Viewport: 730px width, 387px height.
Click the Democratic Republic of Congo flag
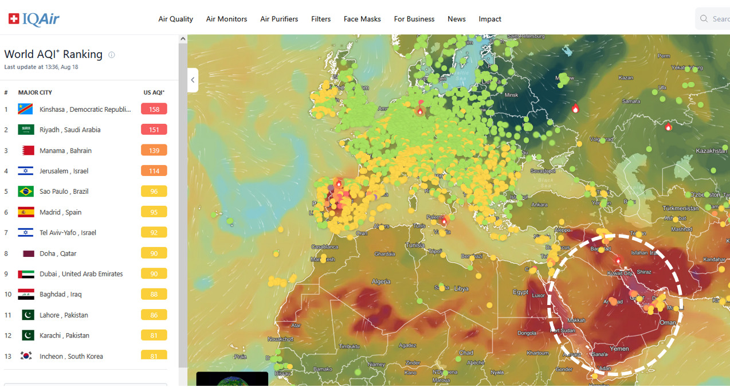(26, 110)
